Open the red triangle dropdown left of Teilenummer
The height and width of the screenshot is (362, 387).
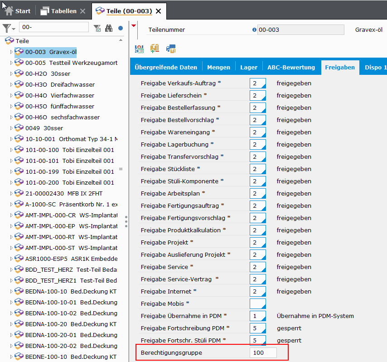pyautogui.click(x=134, y=26)
